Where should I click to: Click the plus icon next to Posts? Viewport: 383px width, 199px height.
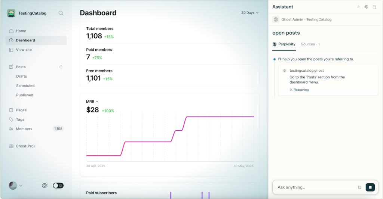(x=61, y=67)
